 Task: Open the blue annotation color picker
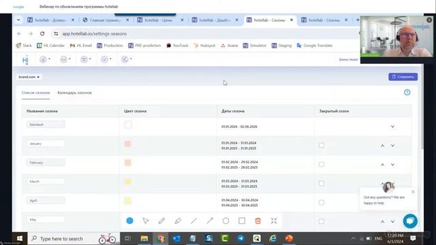coord(129,220)
